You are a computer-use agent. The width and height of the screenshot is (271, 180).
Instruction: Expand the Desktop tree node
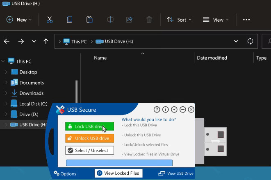click(x=6, y=72)
